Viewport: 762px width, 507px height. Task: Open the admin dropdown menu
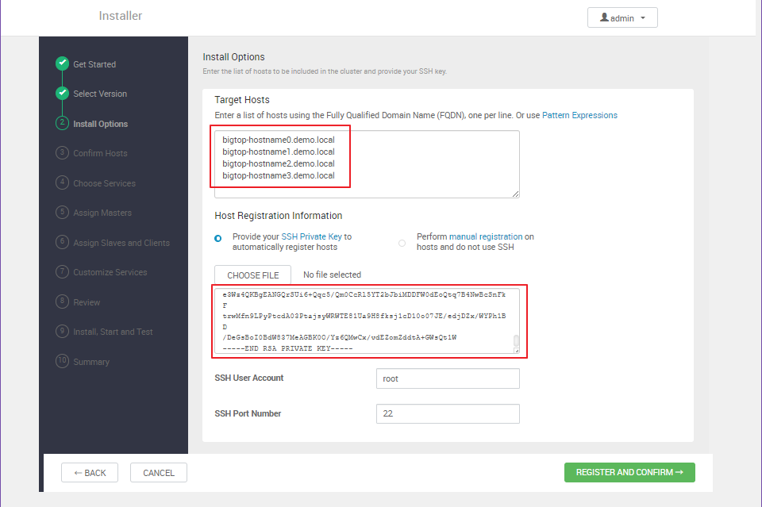(x=622, y=18)
